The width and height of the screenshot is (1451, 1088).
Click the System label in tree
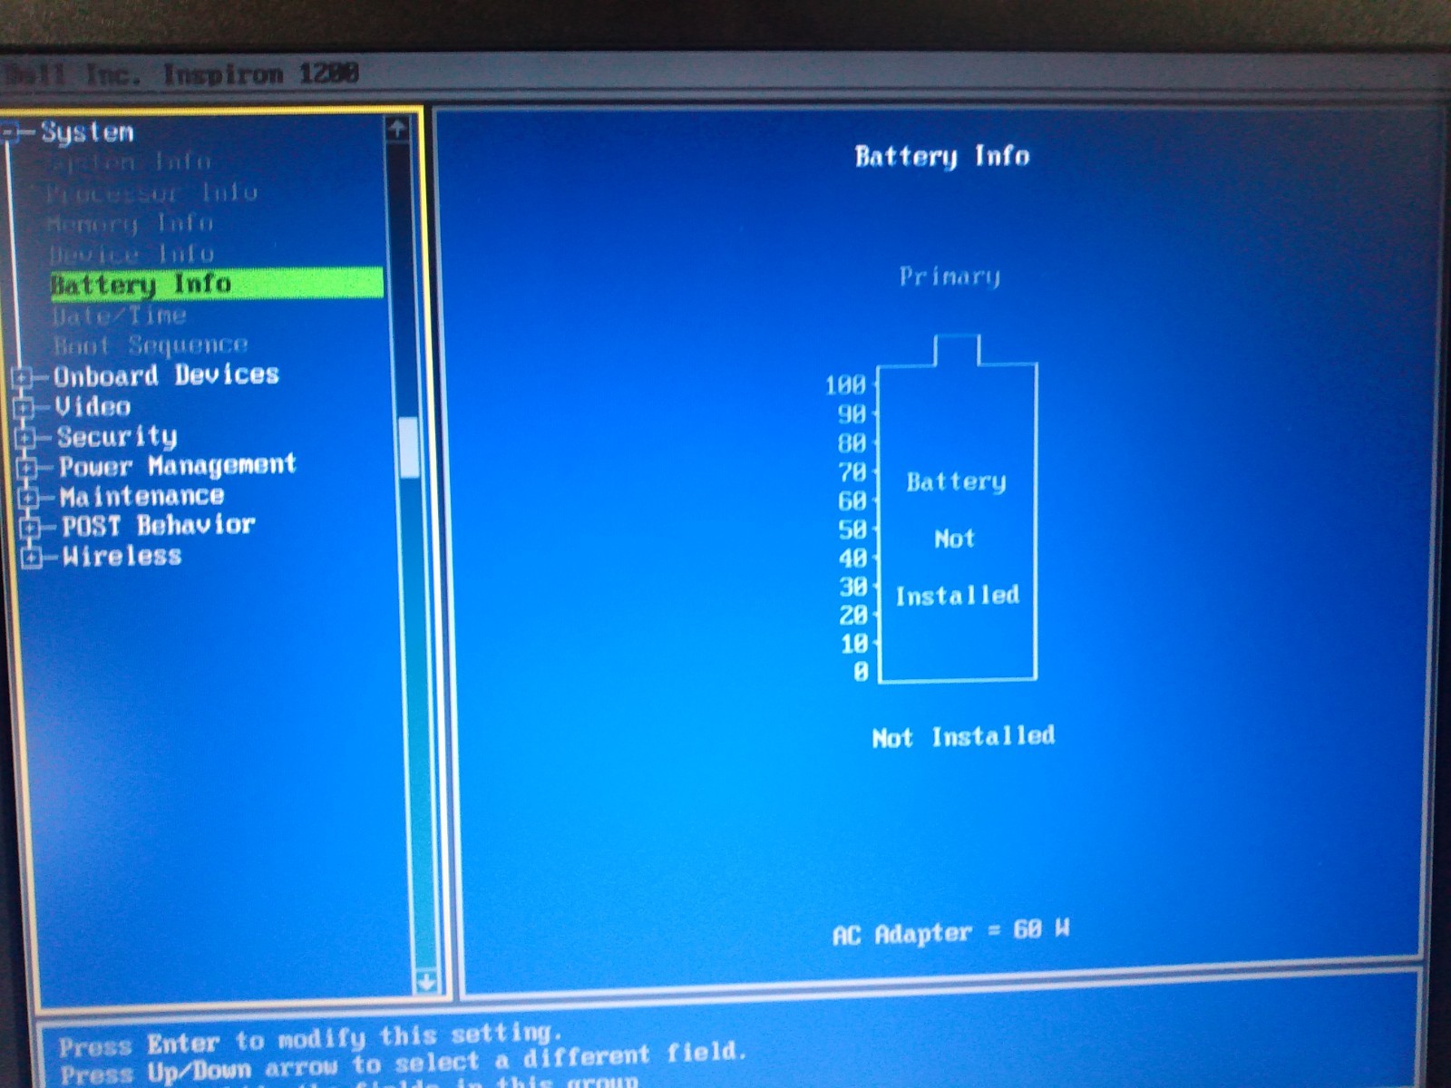[x=87, y=132]
